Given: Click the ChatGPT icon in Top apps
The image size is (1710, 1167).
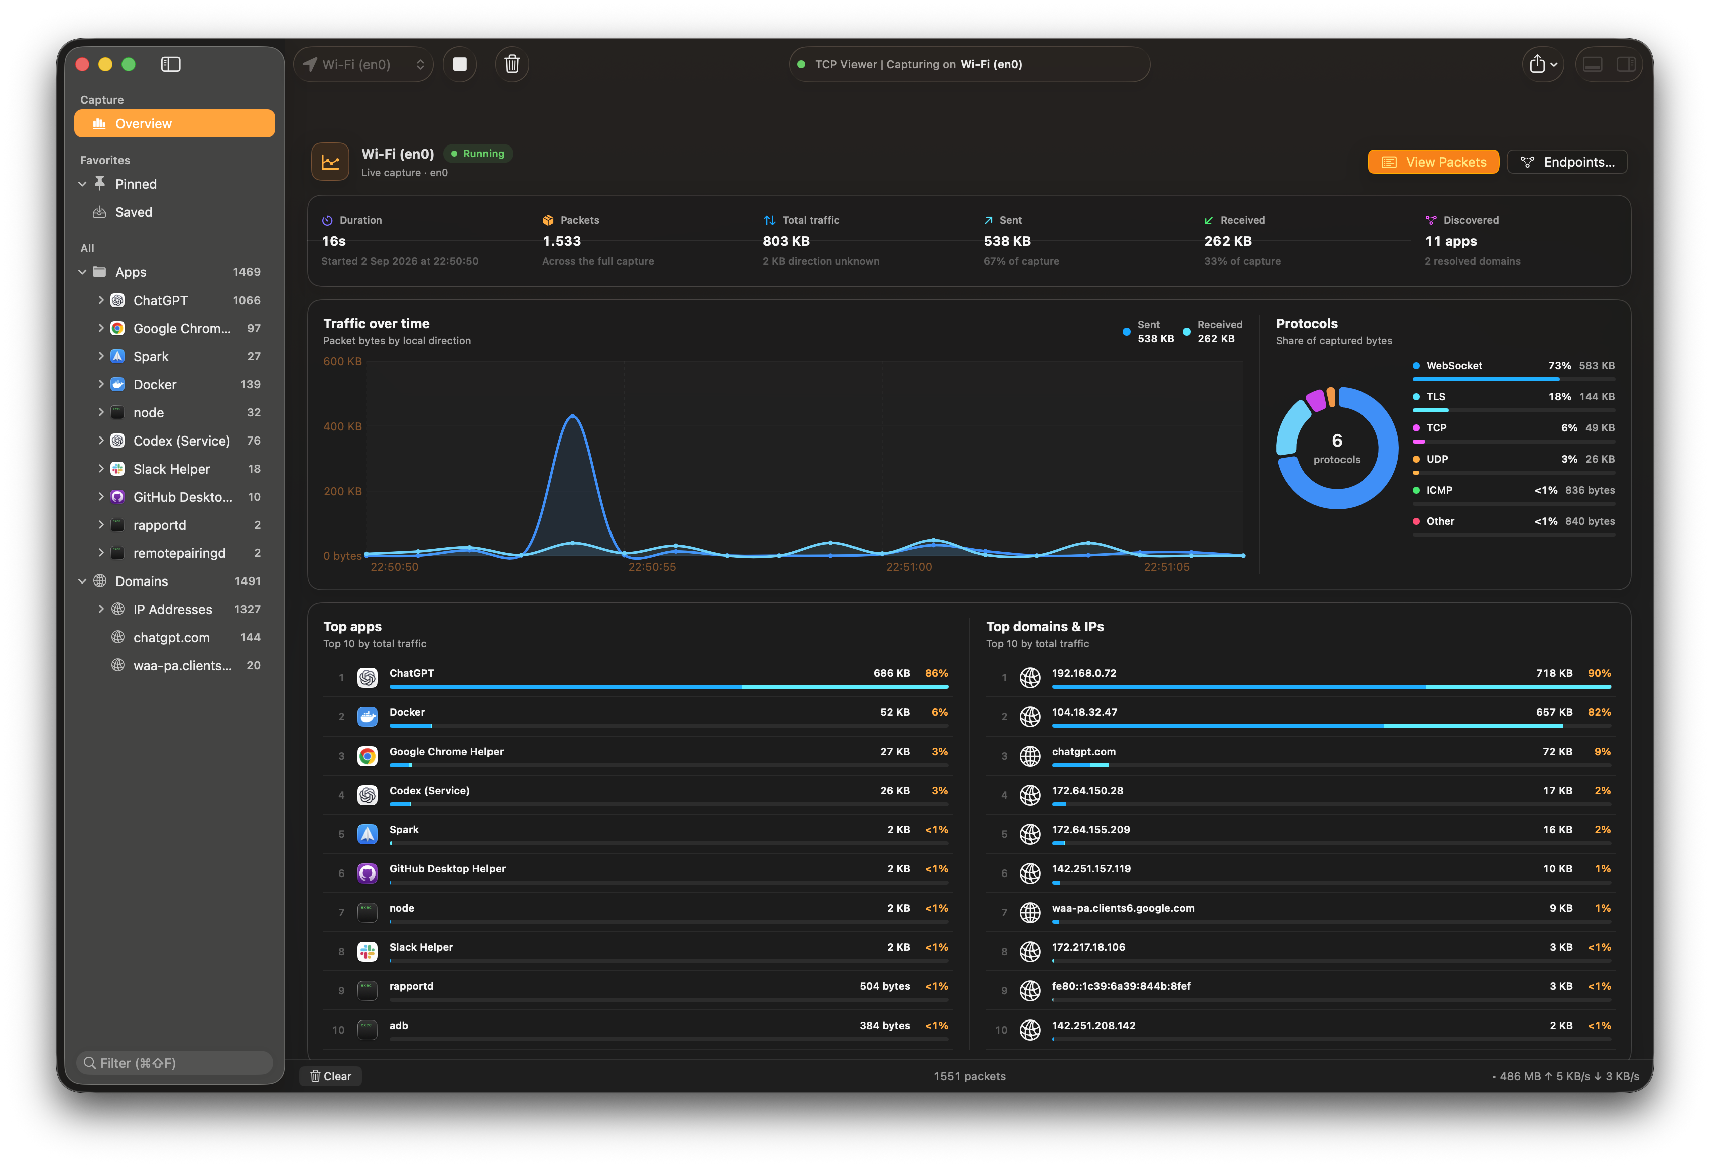Looking at the screenshot, I should point(367,677).
